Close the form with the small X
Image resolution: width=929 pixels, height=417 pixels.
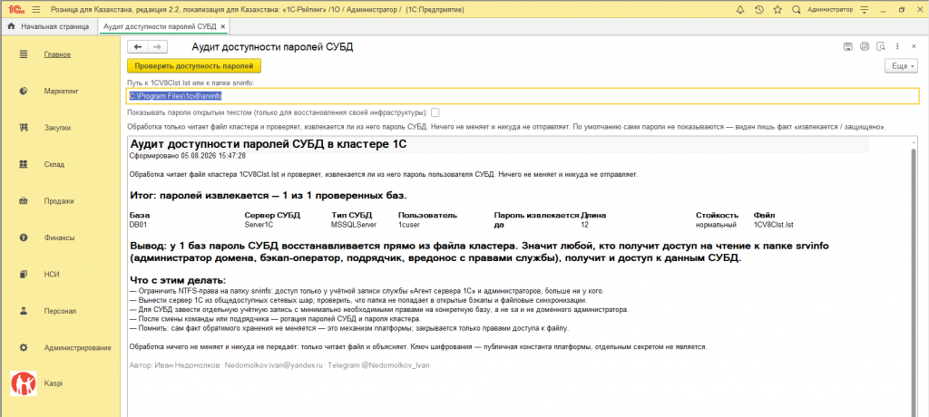(x=914, y=47)
